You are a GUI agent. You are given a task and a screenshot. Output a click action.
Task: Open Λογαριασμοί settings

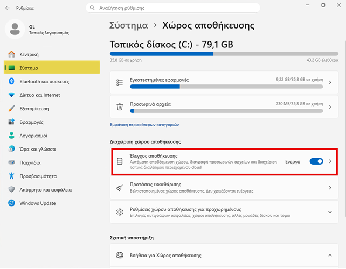(x=52, y=136)
